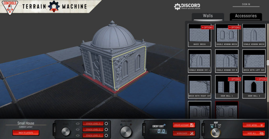269x139 pixels.
Task: Click the wall panel side expand arrows
Action: click(x=268, y=63)
